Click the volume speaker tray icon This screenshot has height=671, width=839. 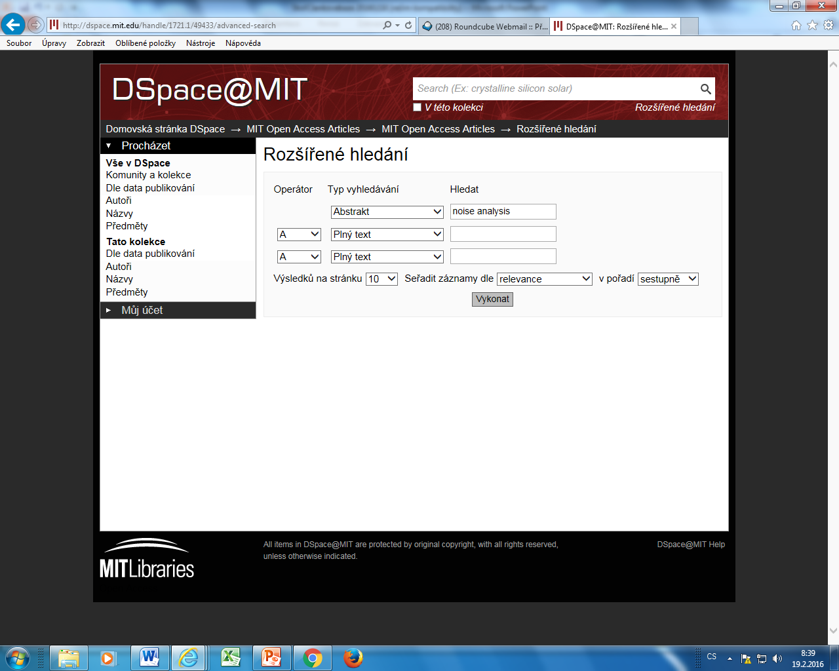(x=777, y=659)
